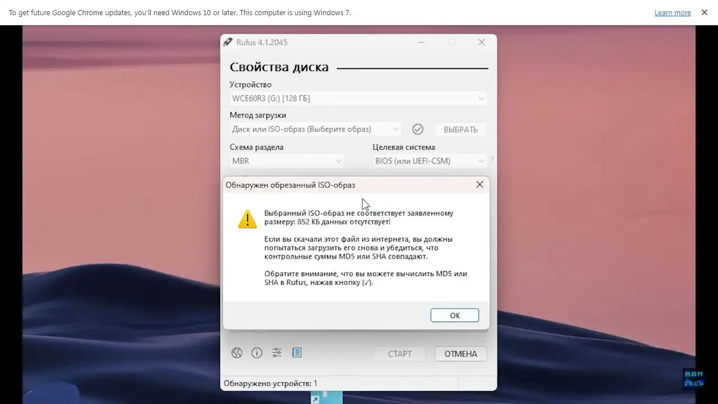Click the Rufus title bar app icon
The image size is (718, 404).
click(x=228, y=42)
